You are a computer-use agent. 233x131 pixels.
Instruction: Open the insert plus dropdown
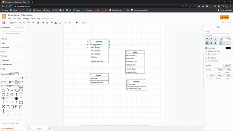78,23
